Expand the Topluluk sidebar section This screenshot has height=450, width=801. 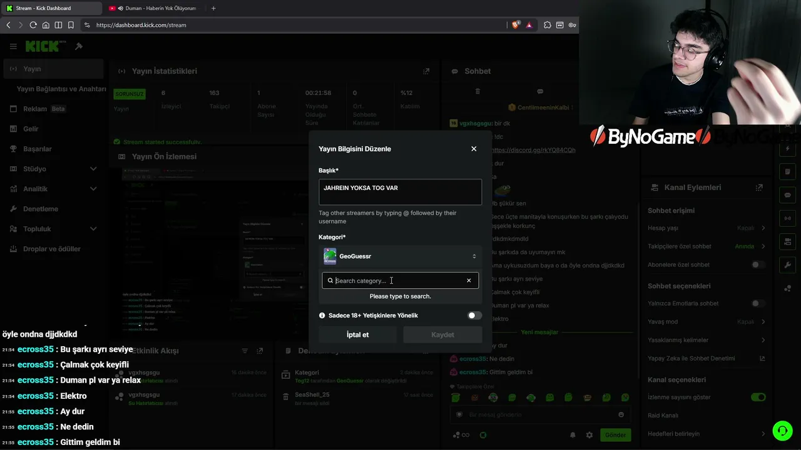(93, 229)
